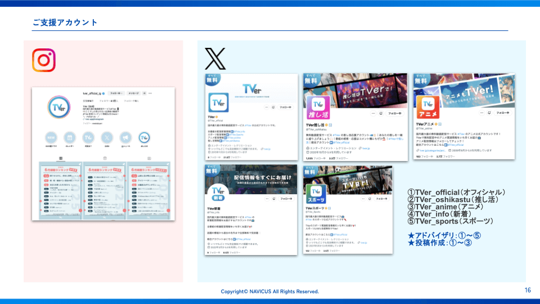Click the ②TVer_oshikastu list line

(453, 199)
